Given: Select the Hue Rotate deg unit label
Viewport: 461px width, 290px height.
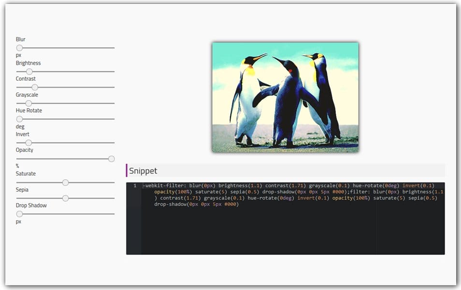Looking at the screenshot, I should pyautogui.click(x=19, y=126).
